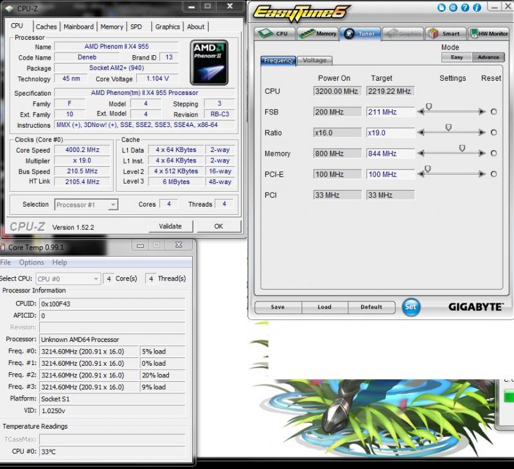This screenshot has width=514, height=469.
Task: Increase Memory frequency with right arrow
Action: [482, 153]
